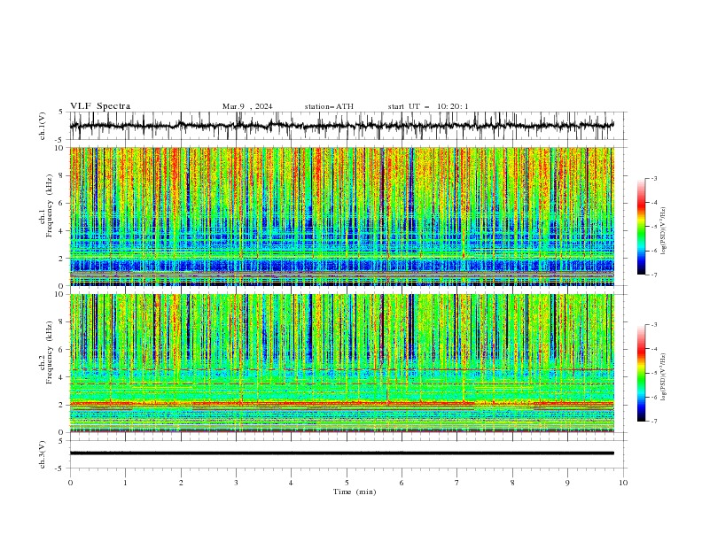Click the "ch.1 Frequency (kHz)" axis label
702x542 pixels.
point(46,206)
